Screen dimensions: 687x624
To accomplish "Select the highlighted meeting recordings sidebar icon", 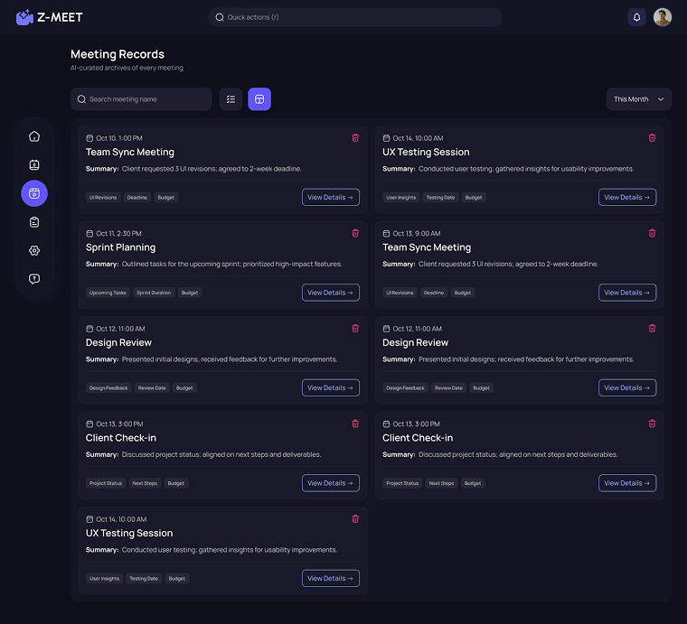I will pos(34,193).
